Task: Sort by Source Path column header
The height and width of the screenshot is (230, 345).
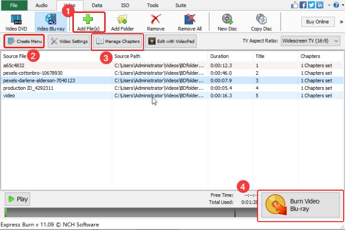Action: pos(160,56)
